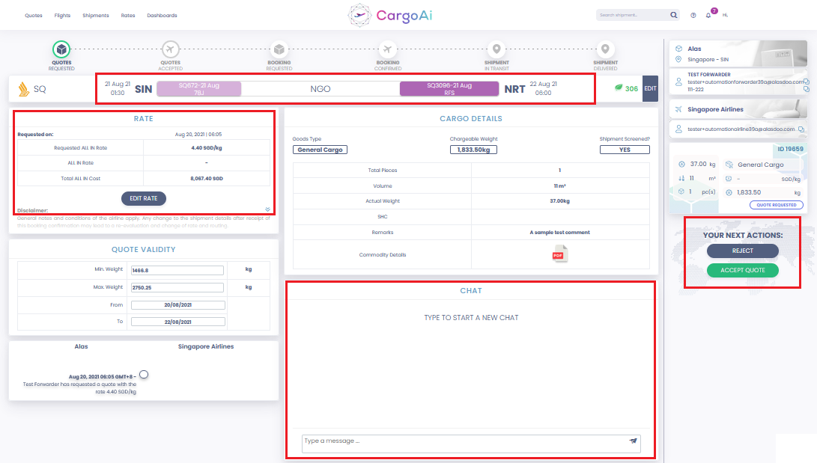Viewport: 817px width, 463px height.
Task: Open the help question mark icon
Action: click(693, 15)
